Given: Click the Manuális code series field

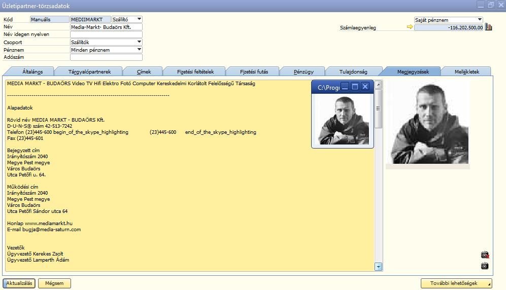Looking at the screenshot, I should [x=50, y=19].
